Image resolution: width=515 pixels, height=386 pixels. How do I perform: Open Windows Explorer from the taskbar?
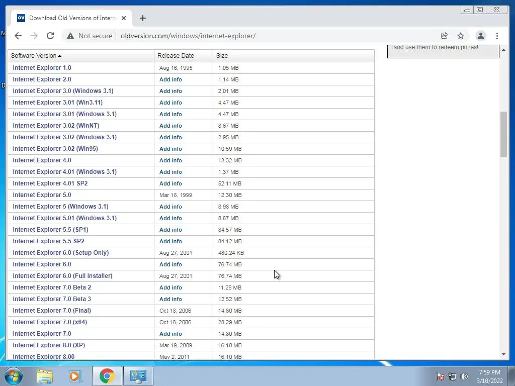pyautogui.click(x=45, y=376)
